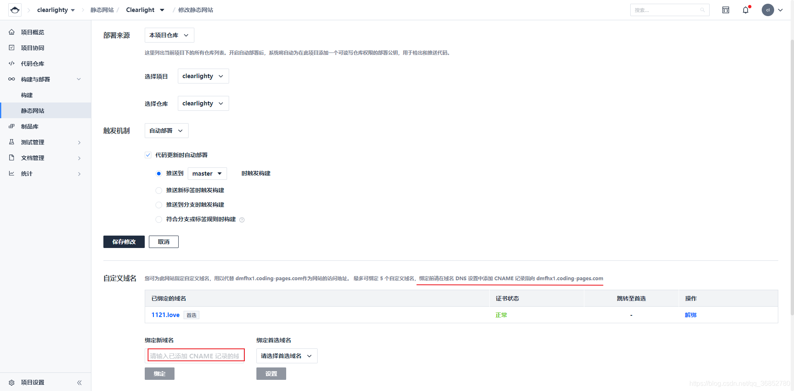
Task: Select 推送新标签时触发构建 option
Action: click(x=158, y=190)
